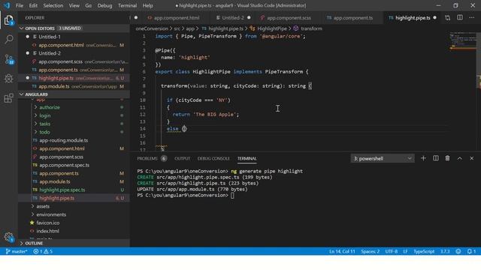The width and height of the screenshot is (481, 270).
Task: Click the VS Code logo icon
Action: tap(7, 5)
